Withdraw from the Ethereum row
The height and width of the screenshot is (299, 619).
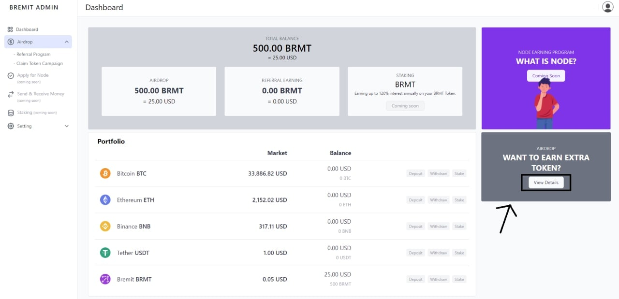click(x=438, y=200)
